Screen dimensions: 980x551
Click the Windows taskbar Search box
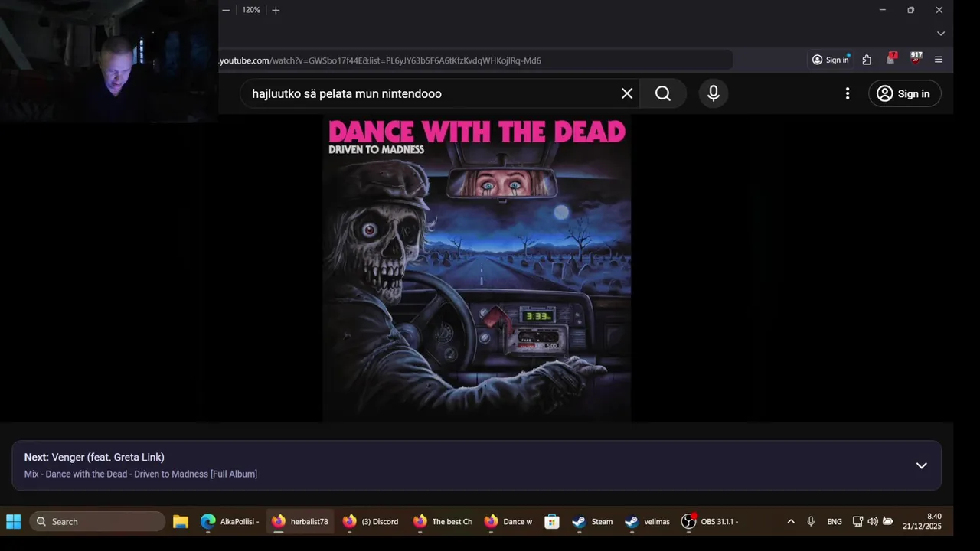click(x=97, y=522)
